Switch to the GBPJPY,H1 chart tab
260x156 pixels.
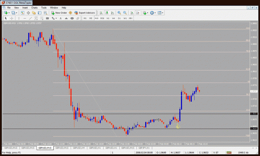tap(144, 148)
